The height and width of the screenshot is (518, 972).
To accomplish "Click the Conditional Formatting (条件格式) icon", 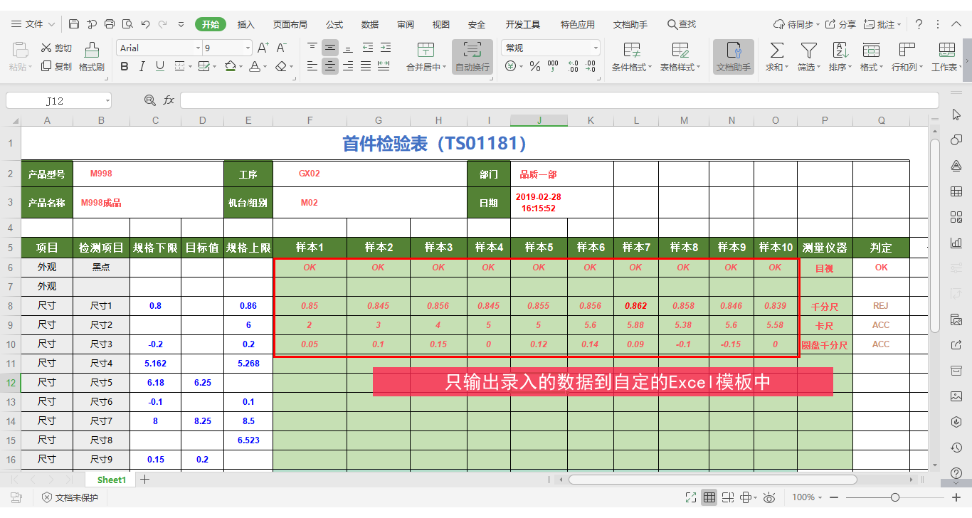I will pyautogui.click(x=631, y=51).
